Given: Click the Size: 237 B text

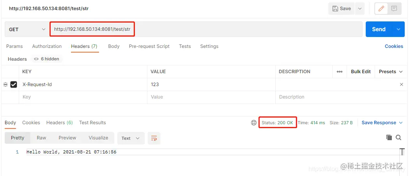Looking at the screenshot, I should [x=341, y=123].
